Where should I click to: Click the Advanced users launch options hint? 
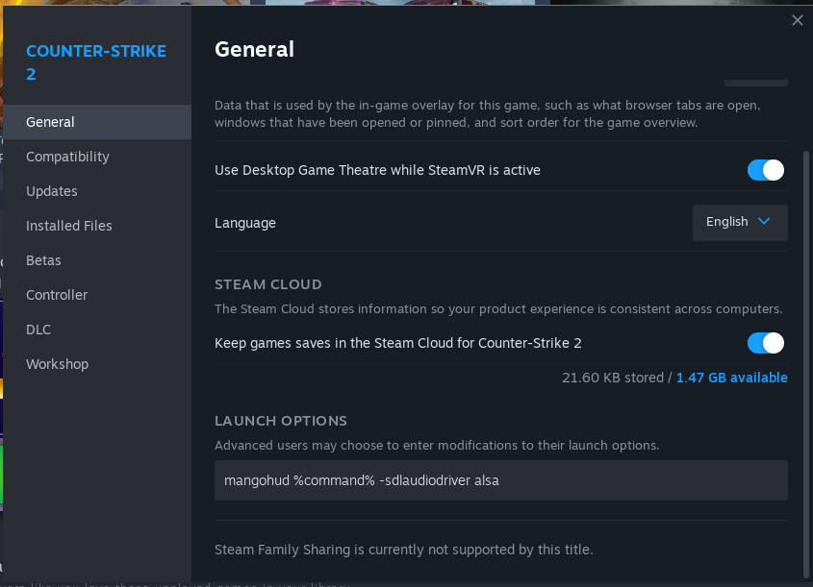click(437, 446)
